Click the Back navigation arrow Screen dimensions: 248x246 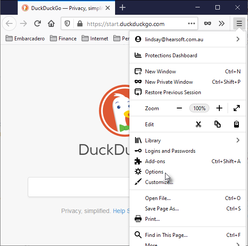pos(9,23)
